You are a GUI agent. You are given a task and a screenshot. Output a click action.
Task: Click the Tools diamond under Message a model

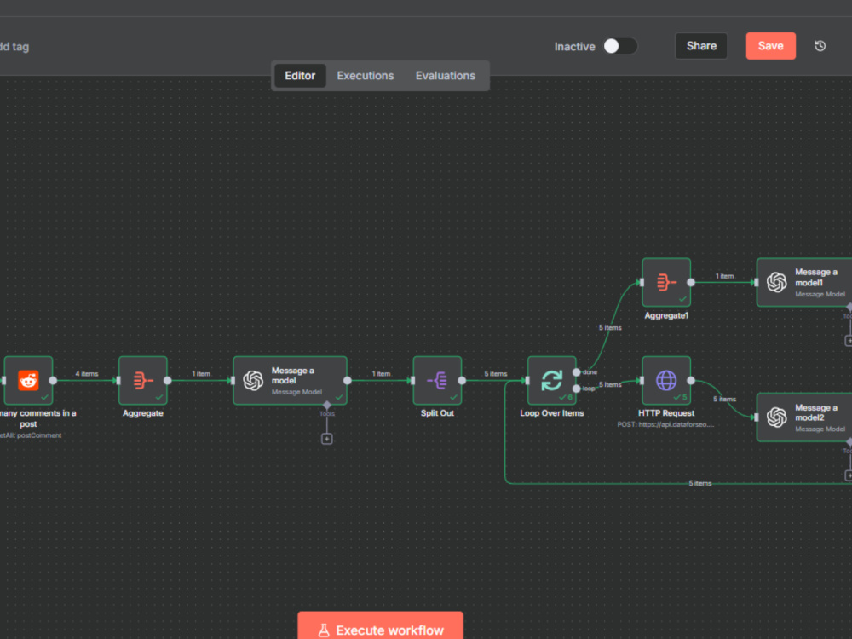[x=326, y=406]
